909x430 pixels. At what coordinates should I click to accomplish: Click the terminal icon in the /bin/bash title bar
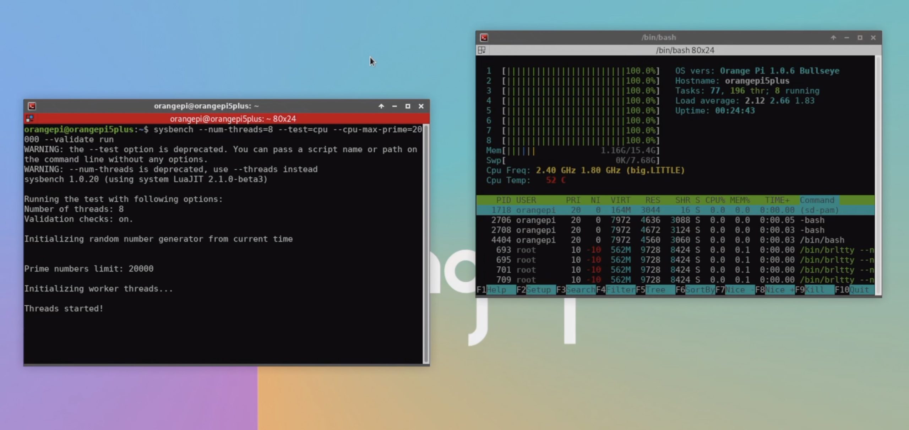point(484,38)
